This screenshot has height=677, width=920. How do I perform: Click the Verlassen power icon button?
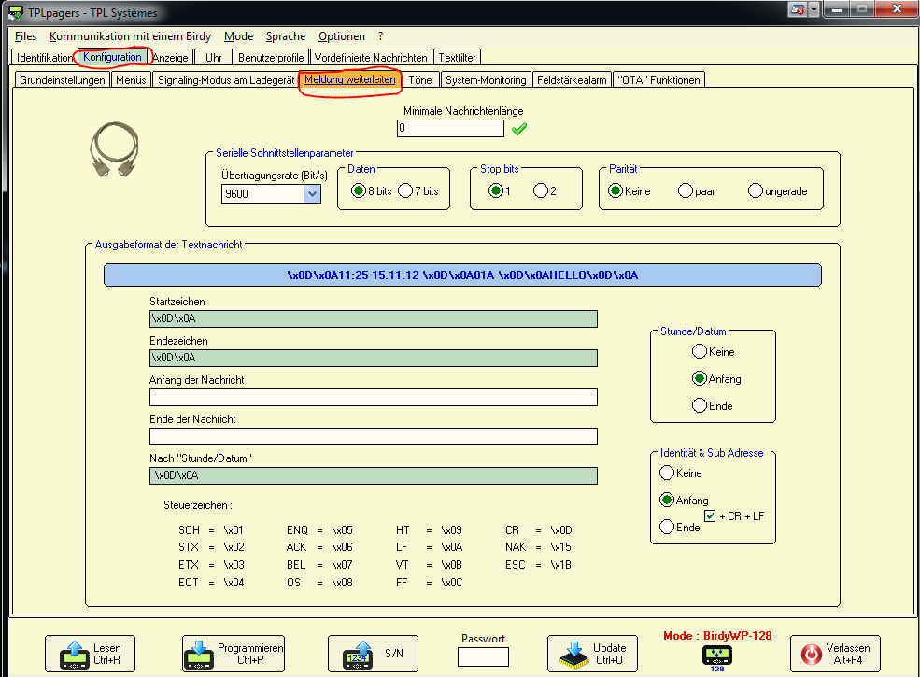[x=834, y=654]
